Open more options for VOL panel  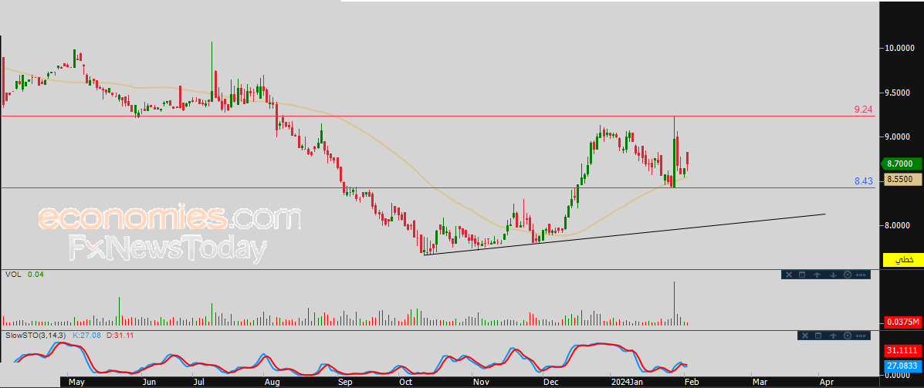pyautogui.click(x=861, y=275)
